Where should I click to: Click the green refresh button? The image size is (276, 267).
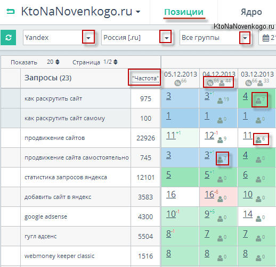(x=9, y=37)
